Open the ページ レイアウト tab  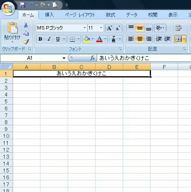80,15
